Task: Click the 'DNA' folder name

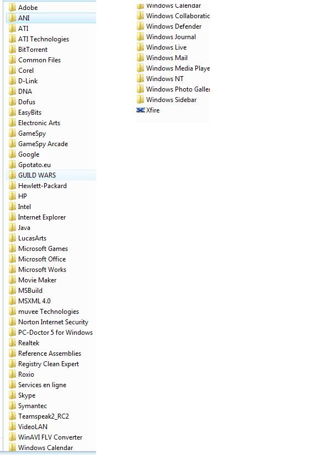Action: 25,92
